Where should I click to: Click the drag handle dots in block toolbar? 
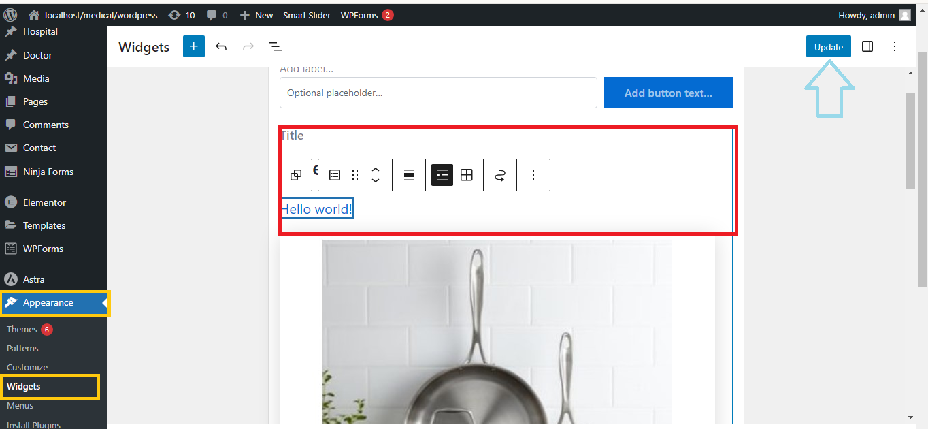[x=355, y=175]
